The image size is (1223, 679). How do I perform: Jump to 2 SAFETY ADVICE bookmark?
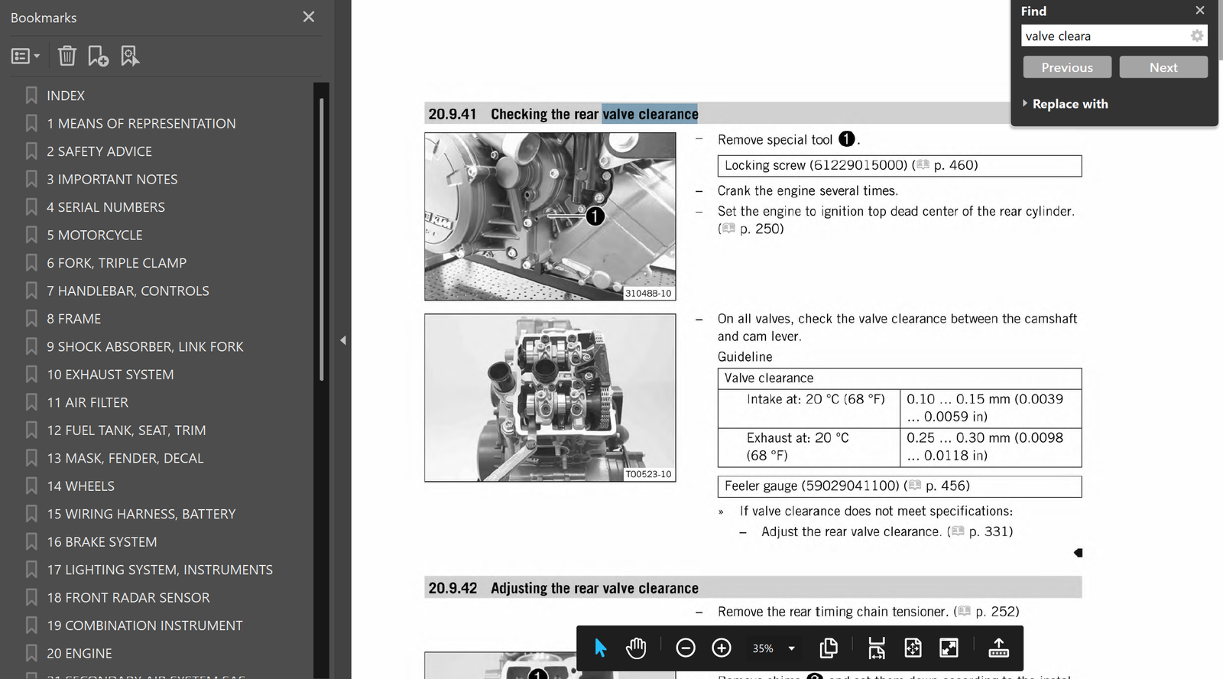point(99,151)
